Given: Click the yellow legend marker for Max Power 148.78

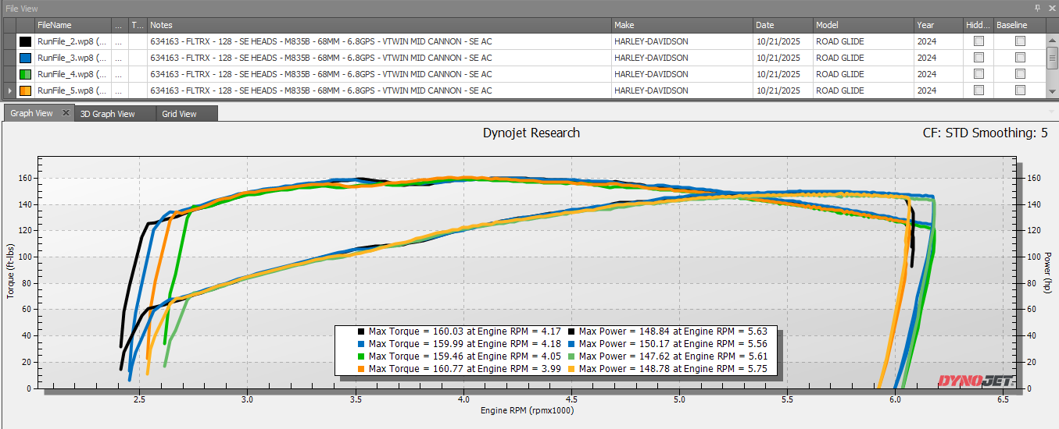Looking at the screenshot, I should pyautogui.click(x=572, y=369).
